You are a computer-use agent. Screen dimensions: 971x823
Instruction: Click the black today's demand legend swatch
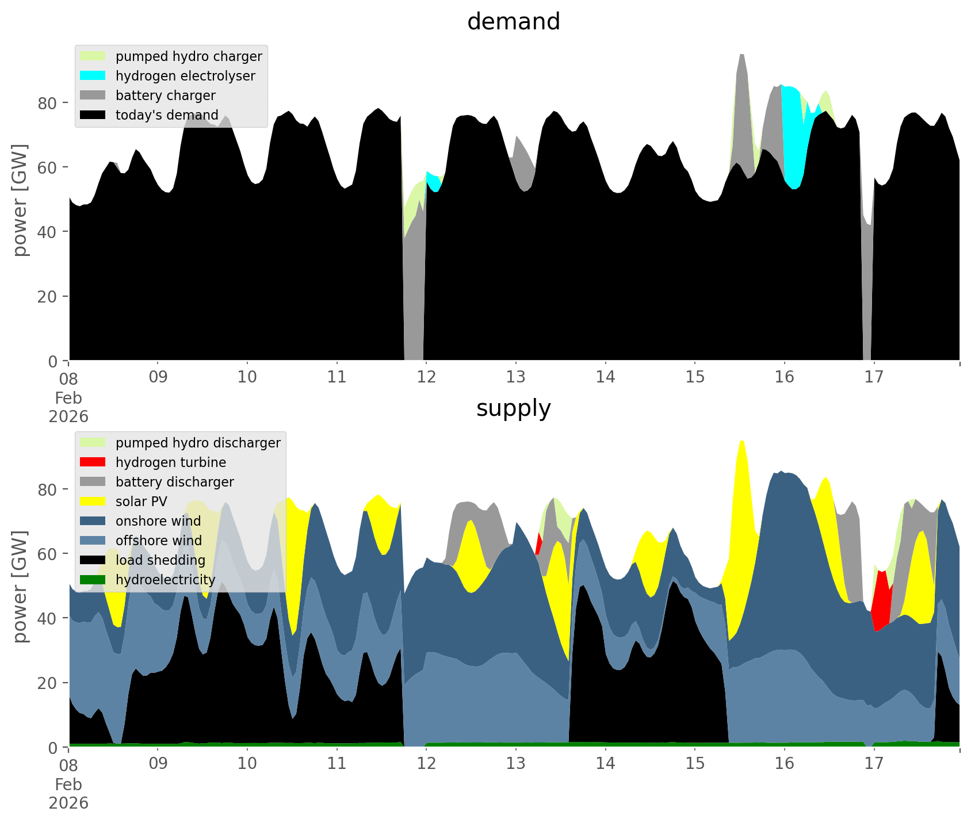point(93,115)
